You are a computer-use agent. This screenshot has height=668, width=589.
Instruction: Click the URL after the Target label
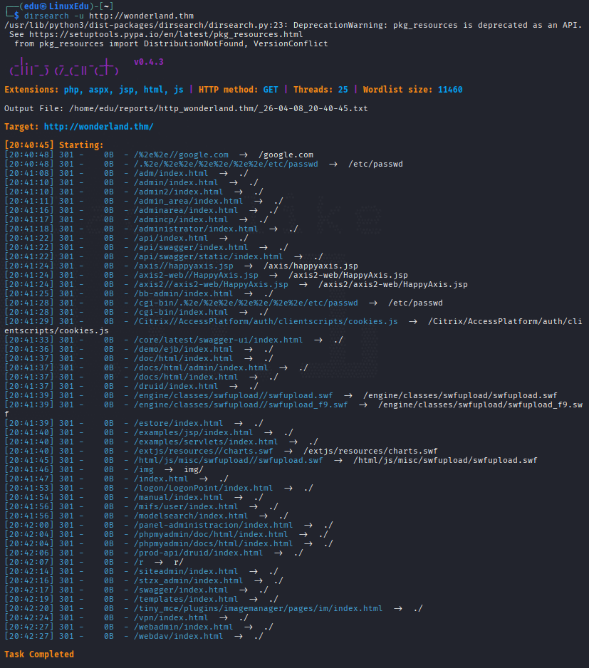pos(98,127)
